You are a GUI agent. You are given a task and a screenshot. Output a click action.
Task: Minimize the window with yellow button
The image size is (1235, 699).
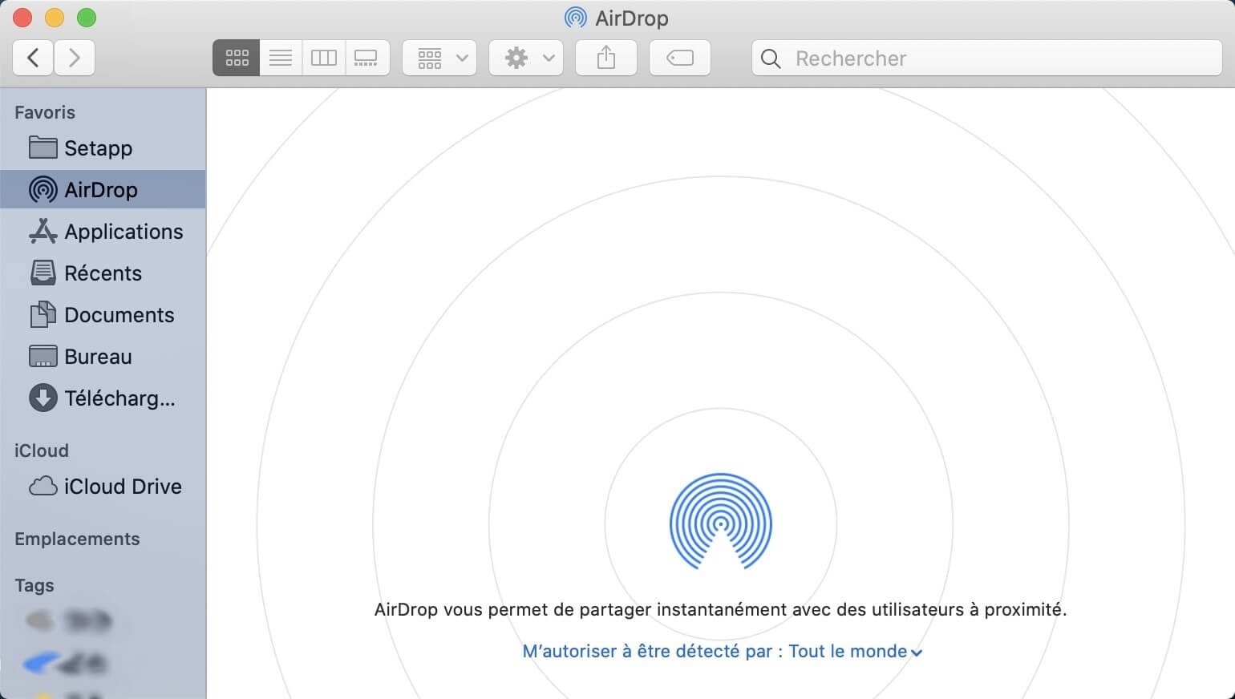tap(55, 18)
